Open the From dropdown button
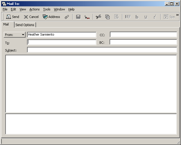181x145 pixels. 15,35
